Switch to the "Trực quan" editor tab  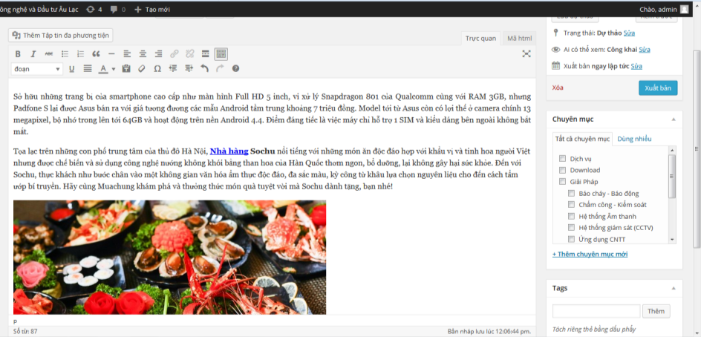click(480, 39)
